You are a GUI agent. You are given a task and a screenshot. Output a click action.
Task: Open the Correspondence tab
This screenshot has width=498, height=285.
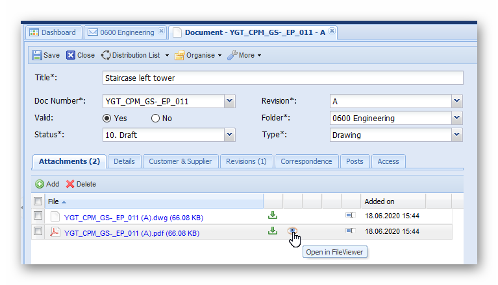[x=306, y=161]
